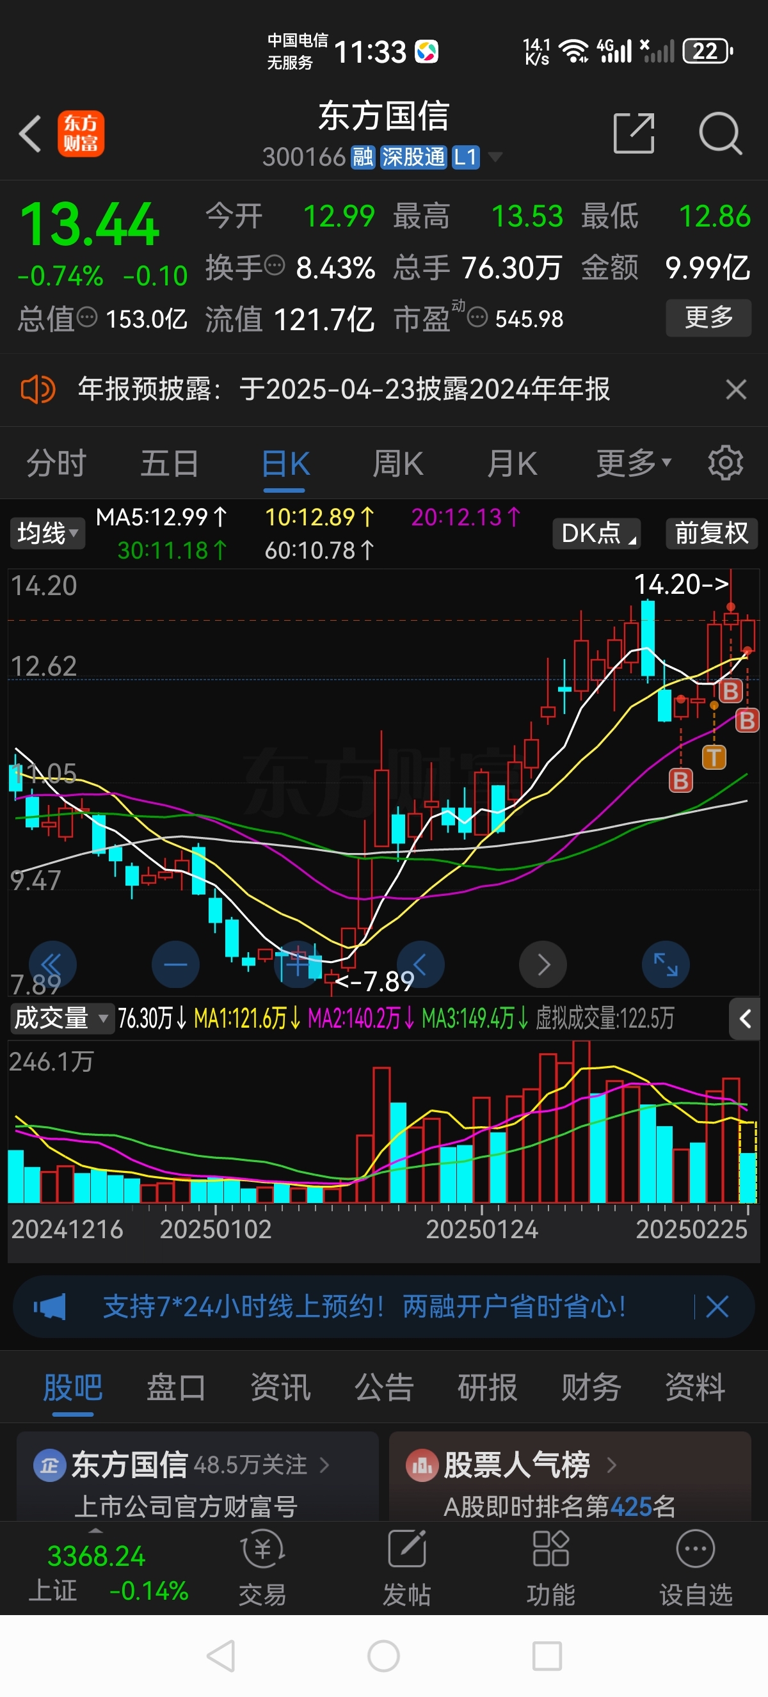Tap the 7.89 lowest price label
This screenshot has width=768, height=1697.
click(374, 982)
